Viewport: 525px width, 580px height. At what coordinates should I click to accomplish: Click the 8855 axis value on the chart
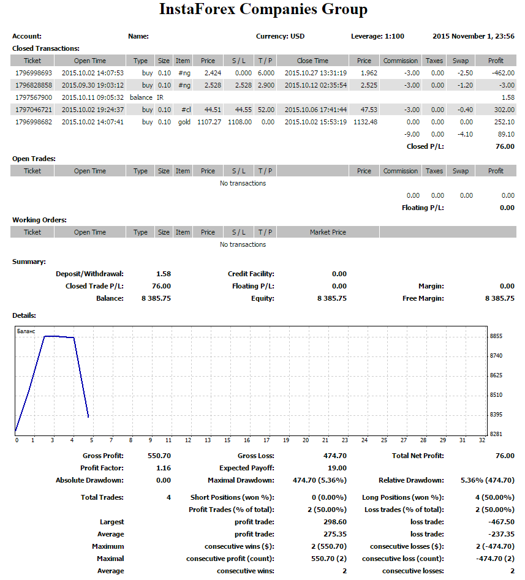(496, 336)
